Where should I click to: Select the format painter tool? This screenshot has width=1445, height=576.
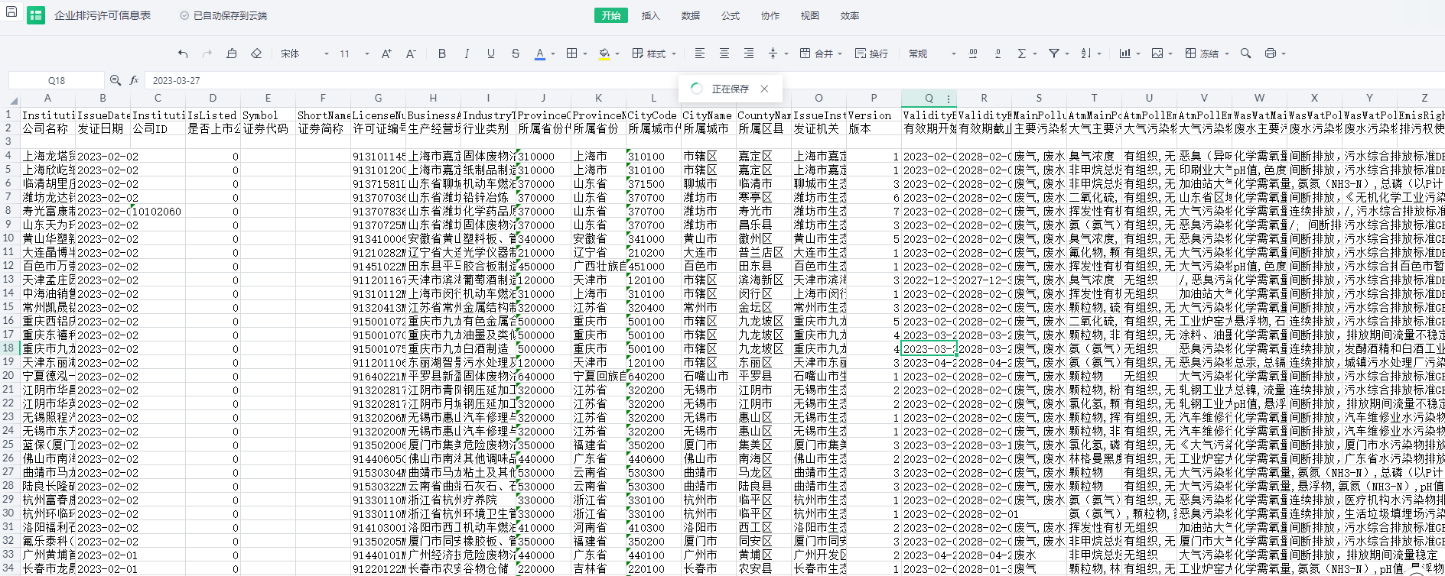(x=232, y=53)
